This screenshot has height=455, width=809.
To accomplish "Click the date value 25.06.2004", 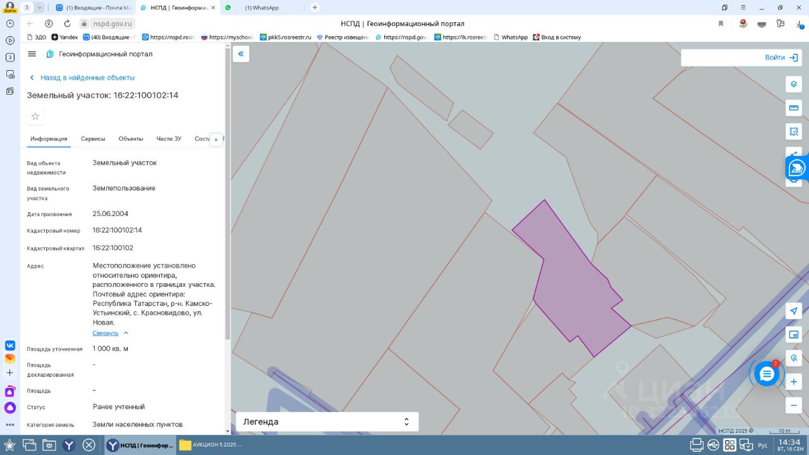I will click(x=111, y=214).
